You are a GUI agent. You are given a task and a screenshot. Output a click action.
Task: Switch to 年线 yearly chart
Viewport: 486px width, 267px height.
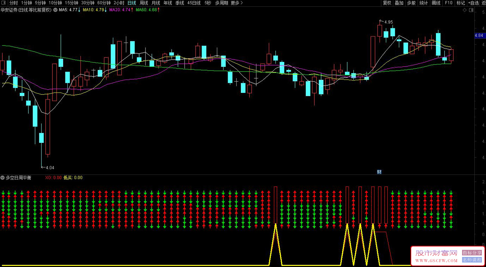[167, 3]
